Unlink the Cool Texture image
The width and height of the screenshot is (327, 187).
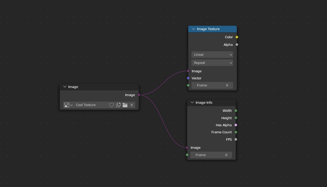pyautogui.click(x=132, y=105)
